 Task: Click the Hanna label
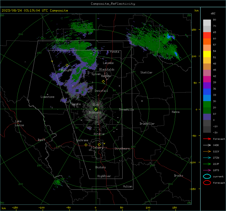pos(176,112)
